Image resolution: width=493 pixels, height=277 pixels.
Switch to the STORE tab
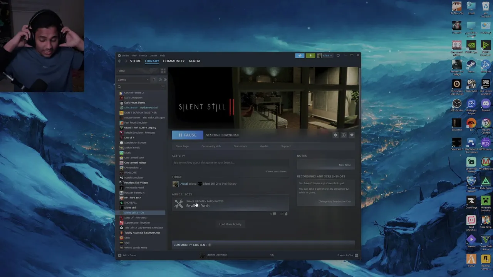pos(135,61)
